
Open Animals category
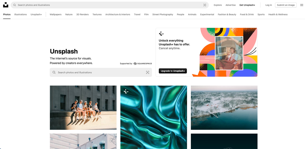192,15
